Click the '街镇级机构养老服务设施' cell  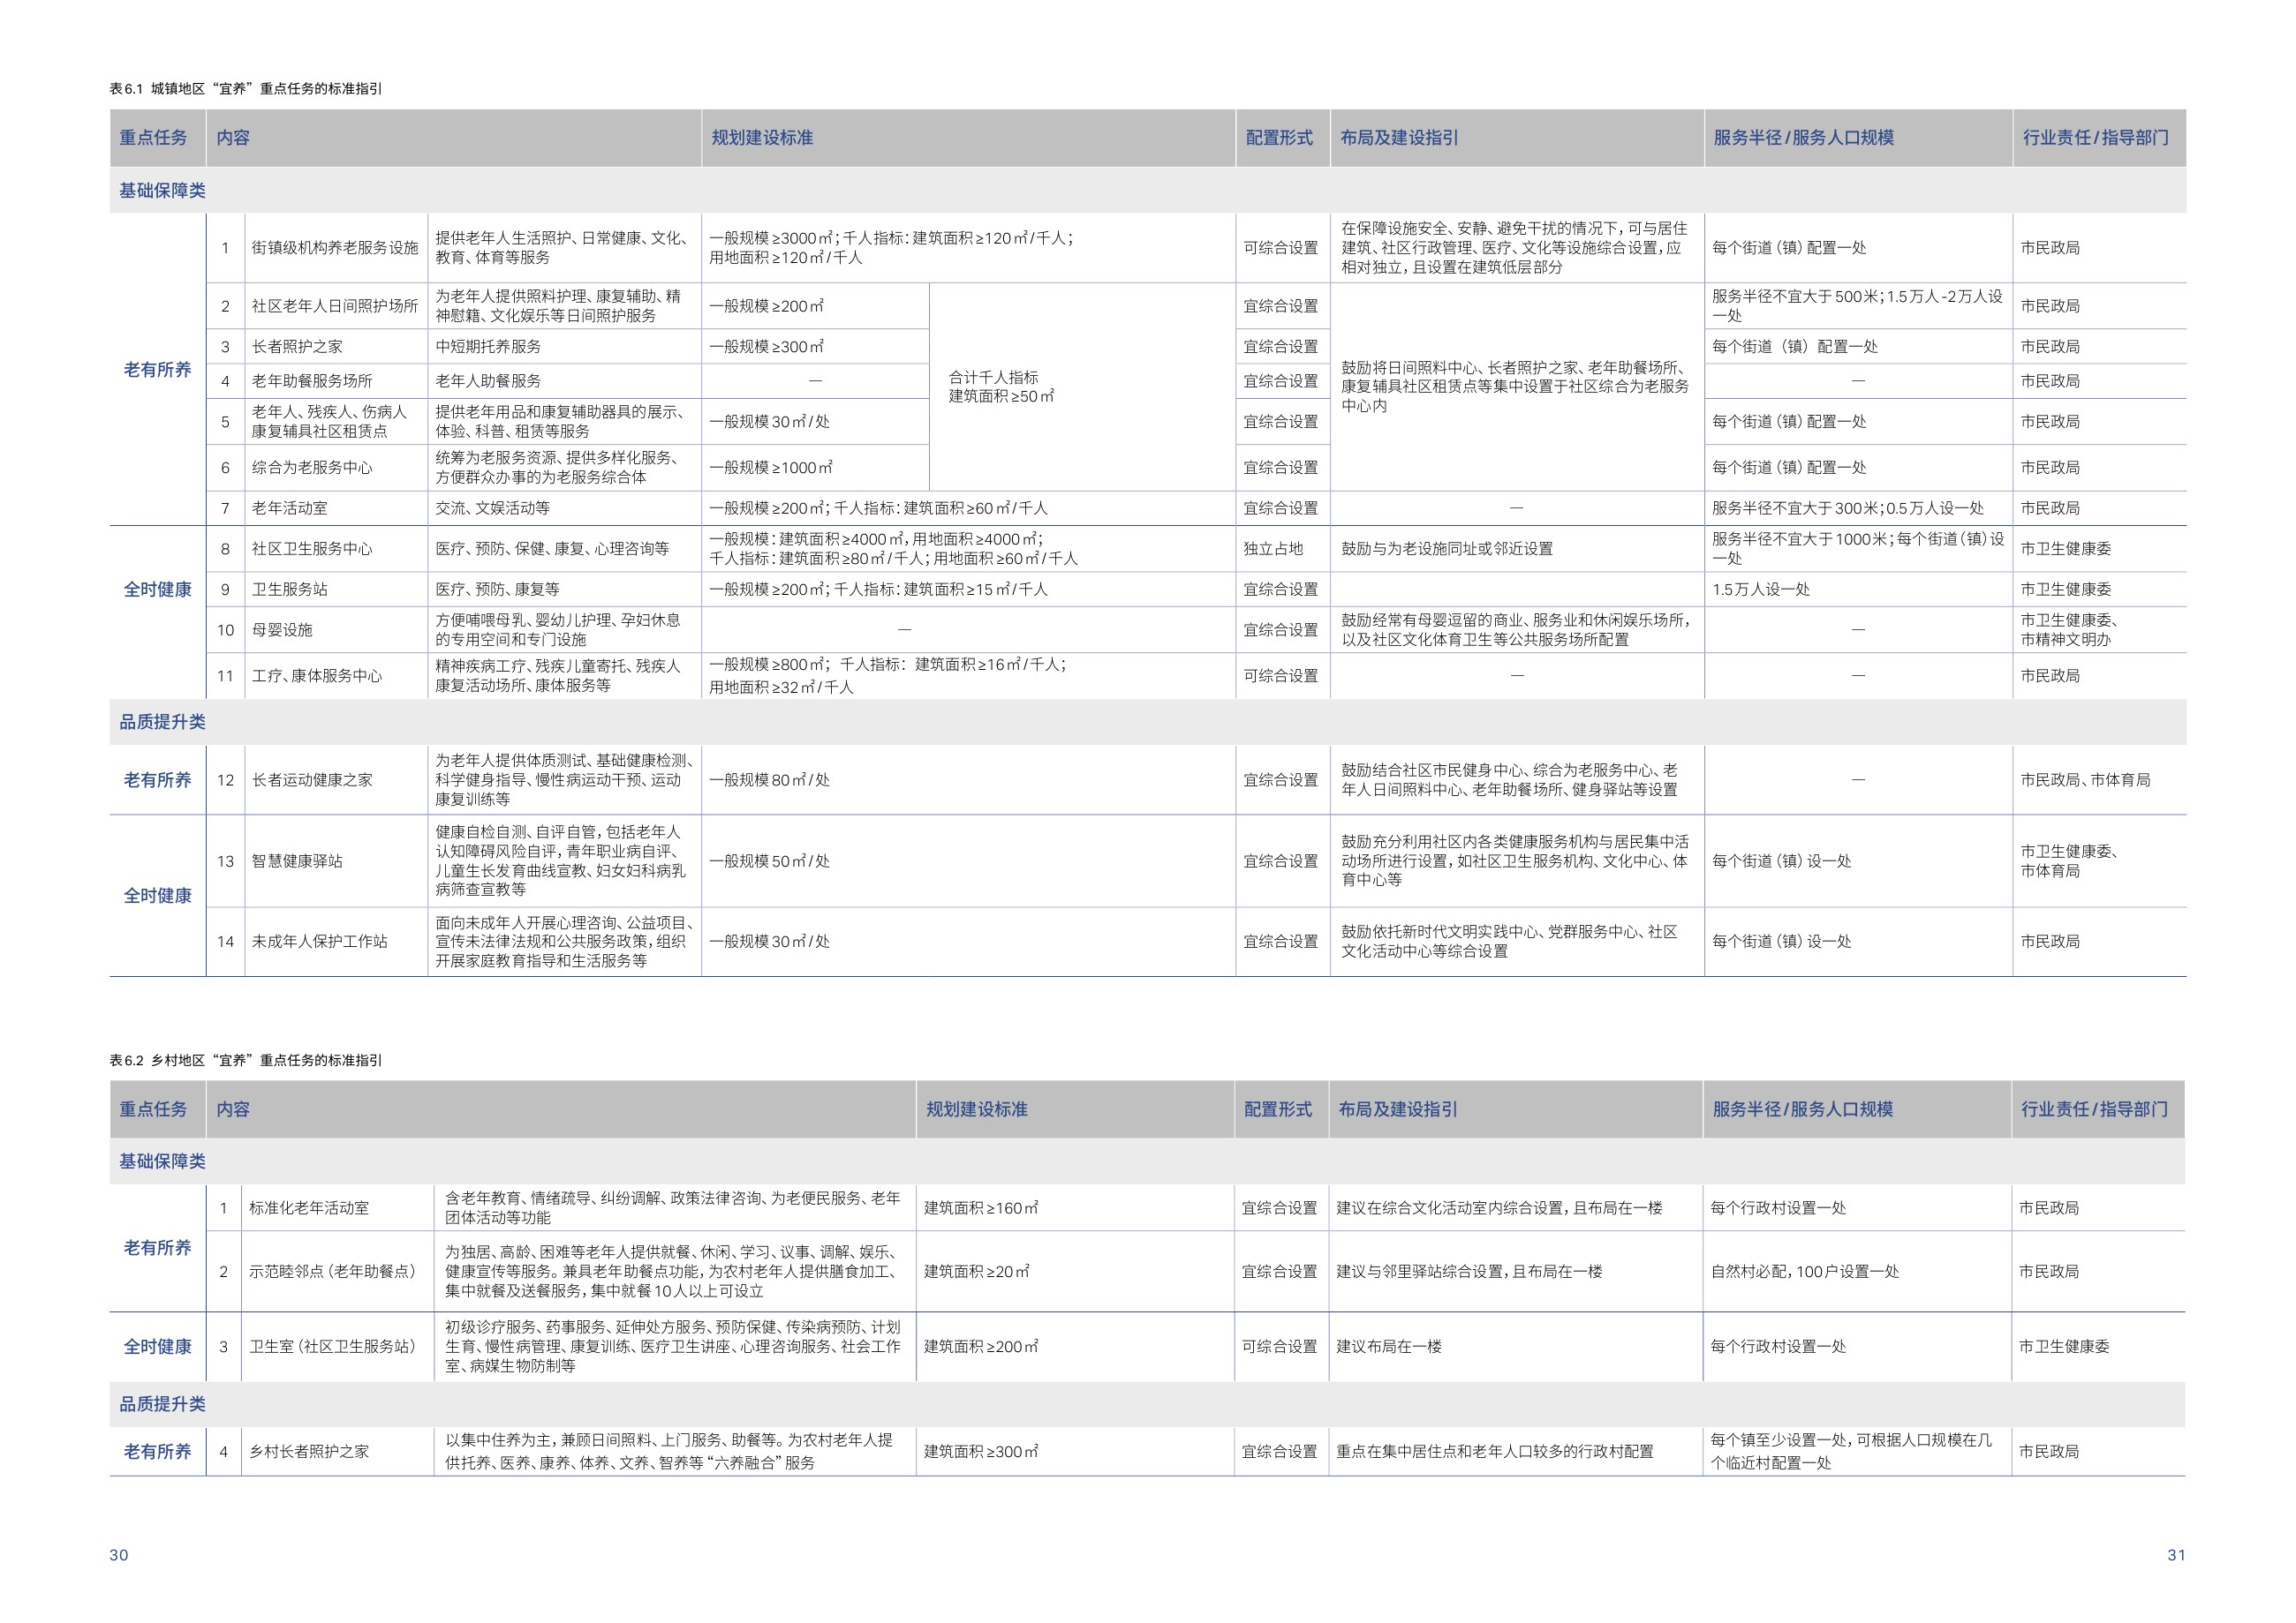point(335,248)
